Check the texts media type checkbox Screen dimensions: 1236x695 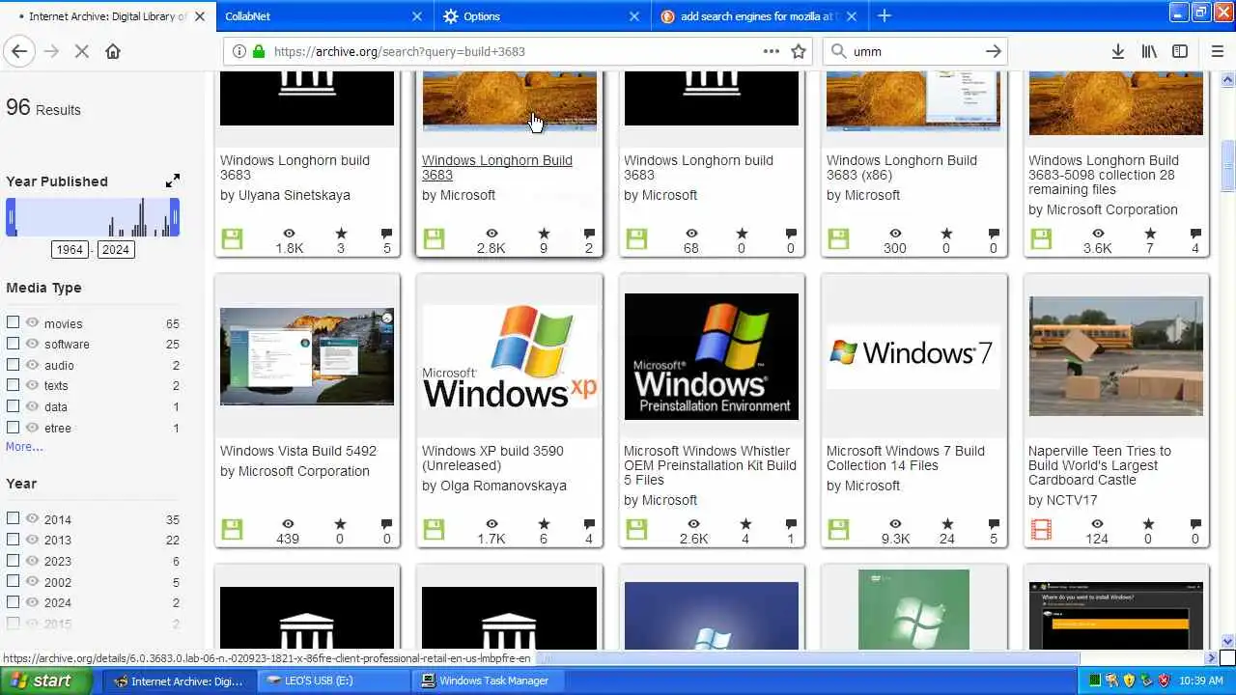(13, 384)
